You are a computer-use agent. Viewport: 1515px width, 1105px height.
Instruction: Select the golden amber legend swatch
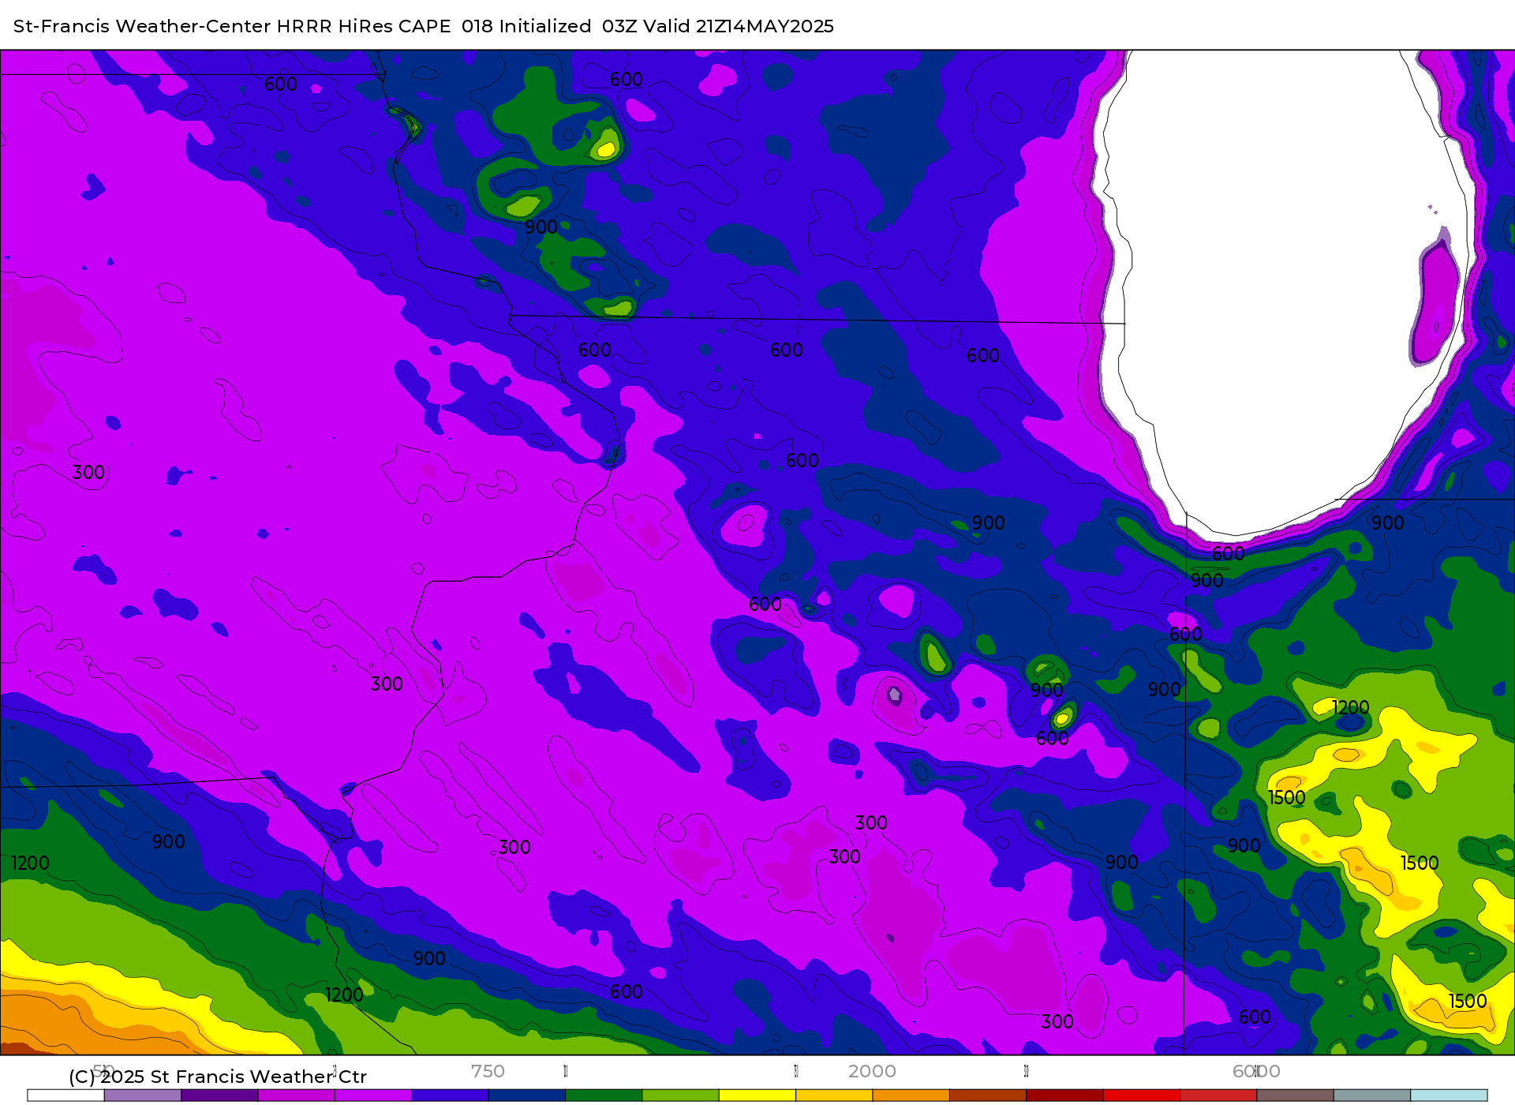pos(834,1096)
